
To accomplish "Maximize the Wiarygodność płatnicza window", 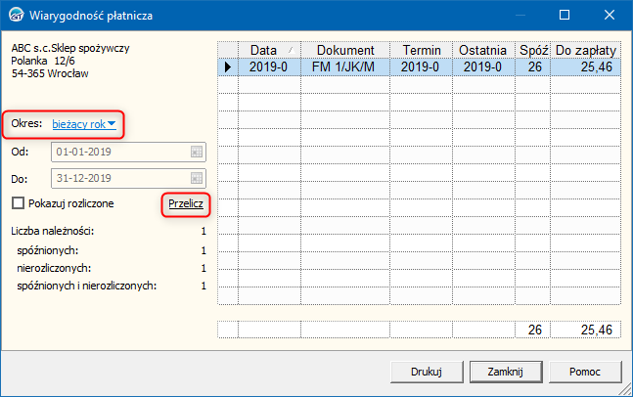I will (564, 16).
